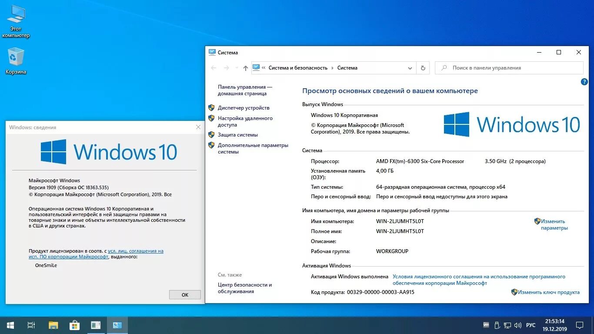Click Windows 10 Корпоративная edition text
The height and width of the screenshot is (334, 594).
(x=344, y=115)
